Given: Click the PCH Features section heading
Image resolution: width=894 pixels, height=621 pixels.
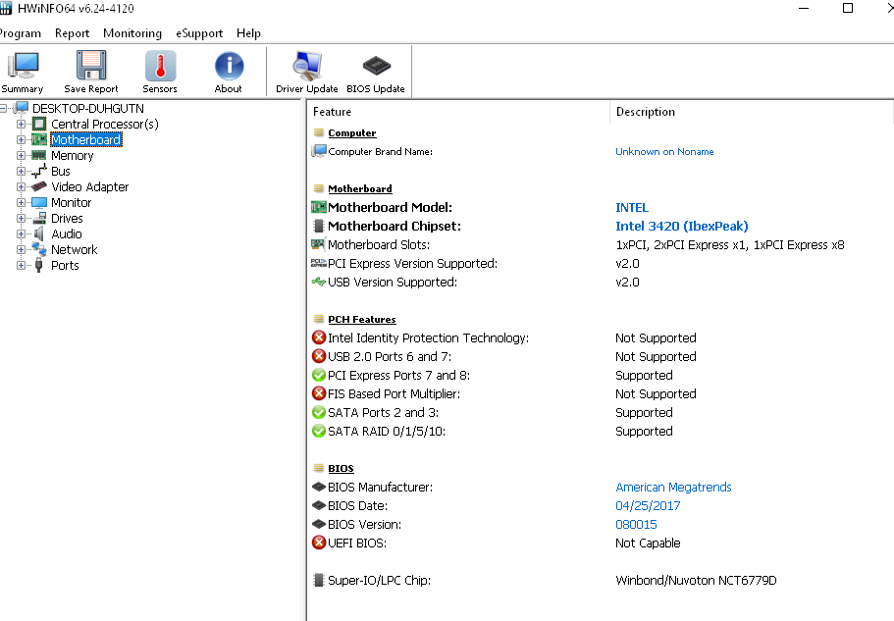Looking at the screenshot, I should click(361, 319).
